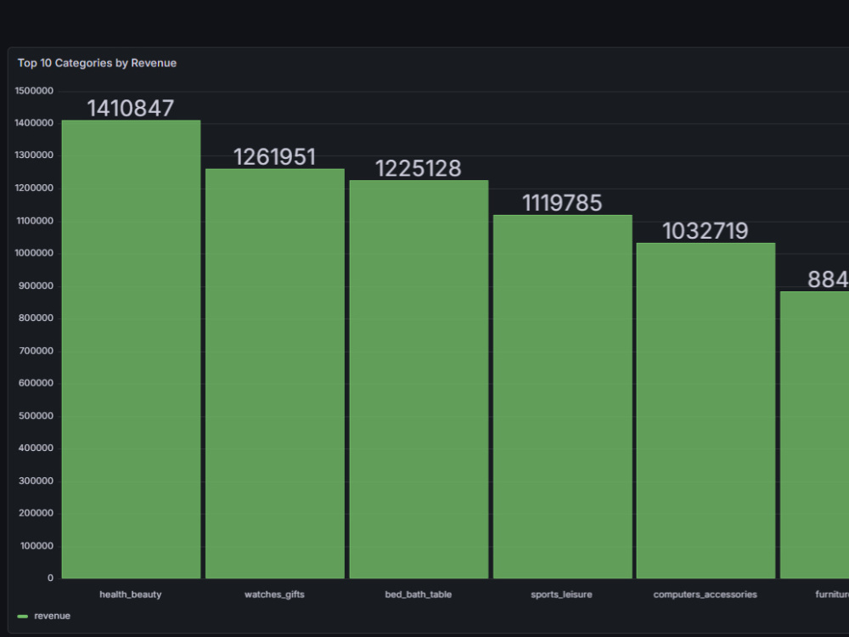
Task: Click the computers_accessories bar
Action: [706, 410]
